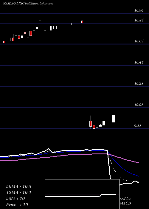Click the 50MA : 10.5 readout
Image resolution: width=149 pixels, height=209 pixels.
click(18, 187)
